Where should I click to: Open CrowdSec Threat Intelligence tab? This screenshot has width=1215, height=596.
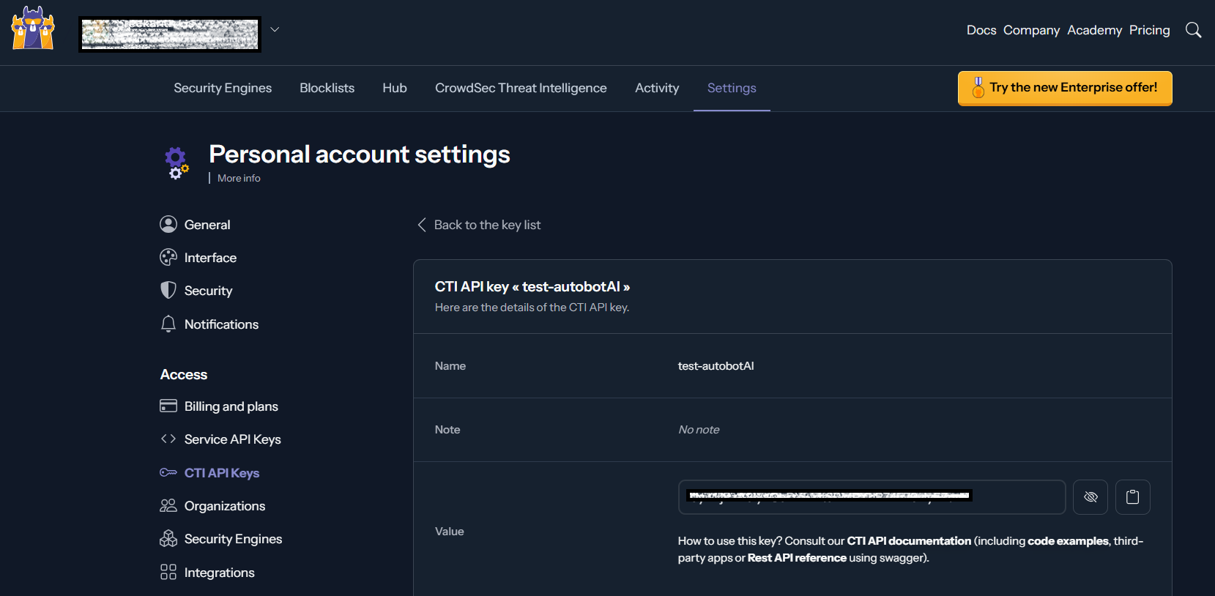(521, 88)
